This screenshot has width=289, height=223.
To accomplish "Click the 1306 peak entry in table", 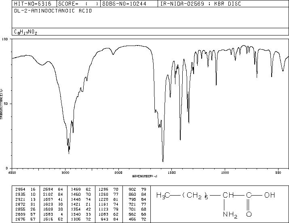I will 81,219.
